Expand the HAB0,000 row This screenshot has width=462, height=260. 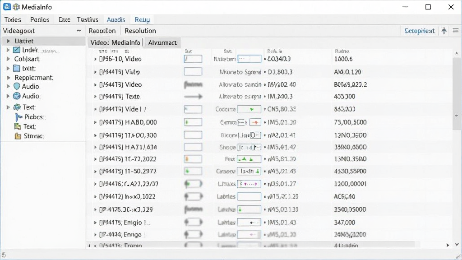point(95,122)
